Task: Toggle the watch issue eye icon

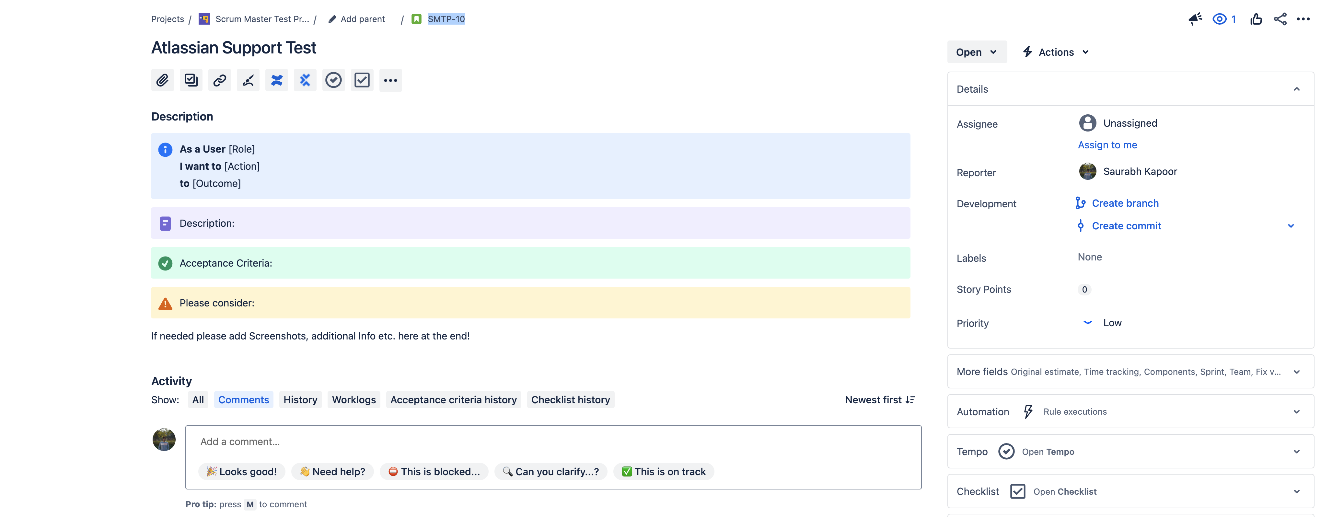Action: point(1219,19)
